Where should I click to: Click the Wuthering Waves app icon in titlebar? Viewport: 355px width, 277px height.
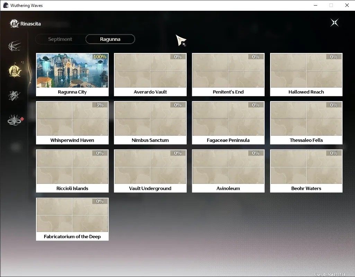coord(6,6)
